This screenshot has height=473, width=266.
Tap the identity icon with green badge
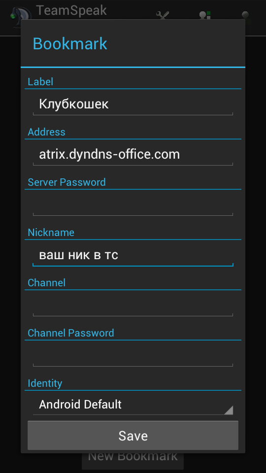(205, 15)
